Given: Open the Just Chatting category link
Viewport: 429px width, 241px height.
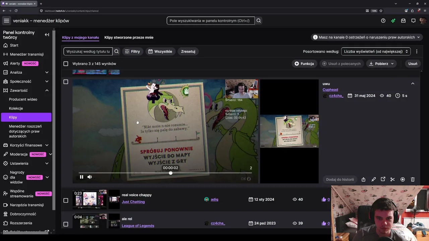Looking at the screenshot, I should click(133, 202).
